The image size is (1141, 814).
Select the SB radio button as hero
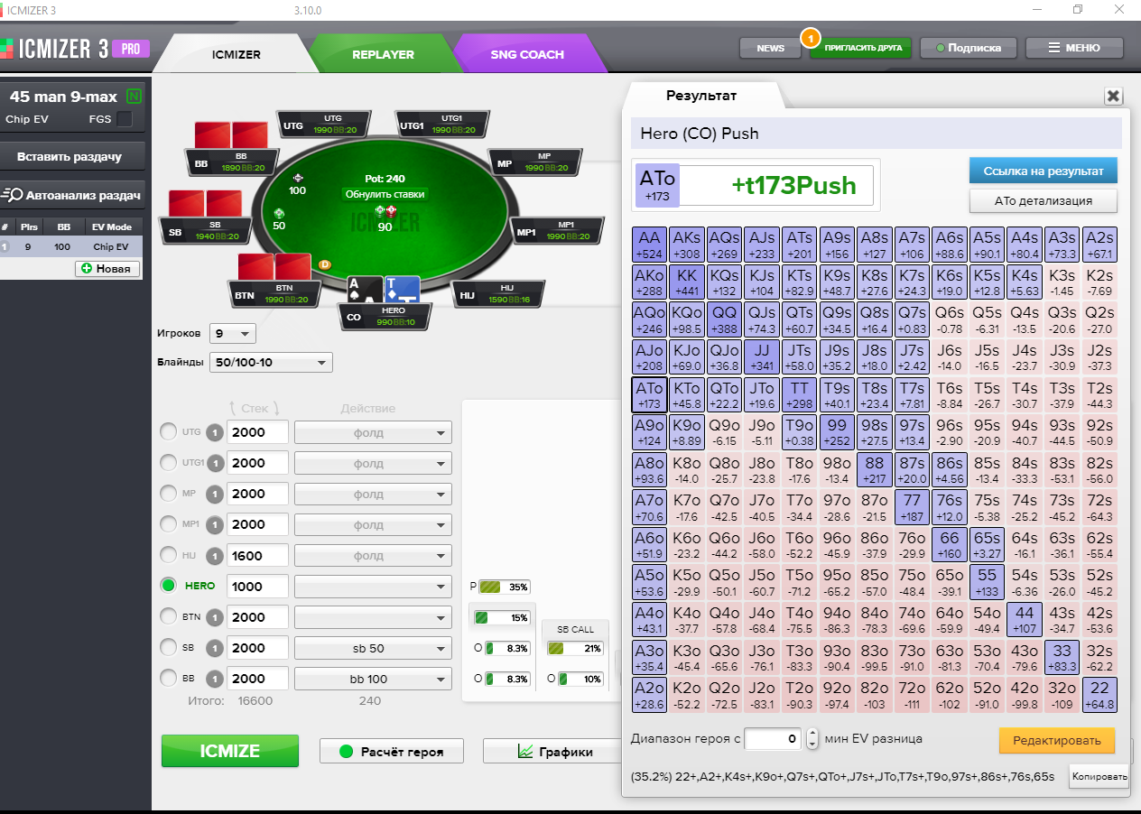pyautogui.click(x=169, y=648)
